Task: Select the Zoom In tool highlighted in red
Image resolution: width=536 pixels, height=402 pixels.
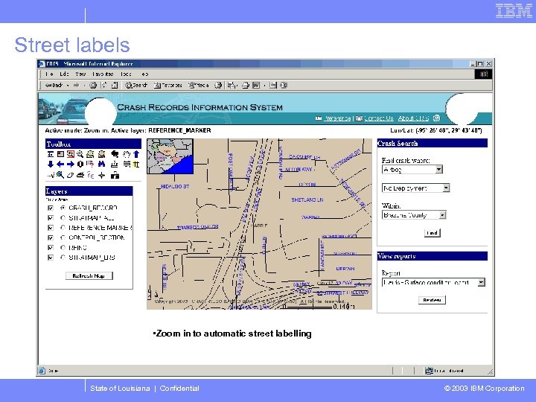Action: (71, 154)
